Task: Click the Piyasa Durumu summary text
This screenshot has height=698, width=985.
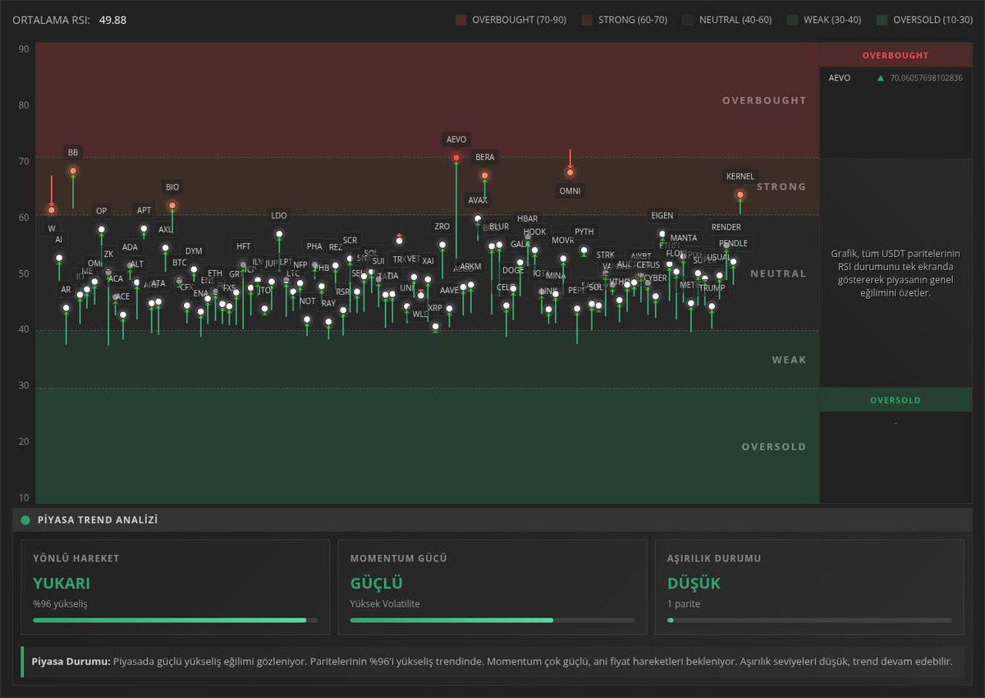Action: pos(492,660)
